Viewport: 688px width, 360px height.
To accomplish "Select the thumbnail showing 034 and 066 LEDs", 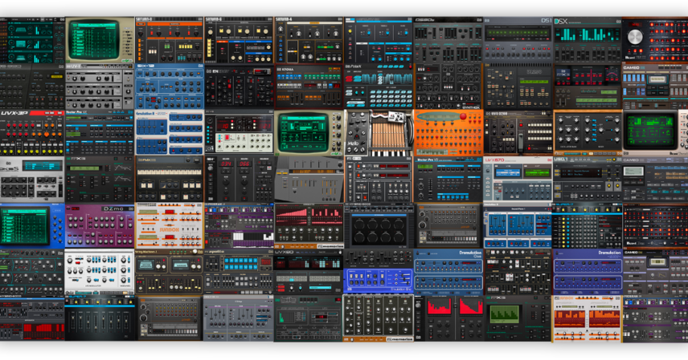I will [x=239, y=180].
